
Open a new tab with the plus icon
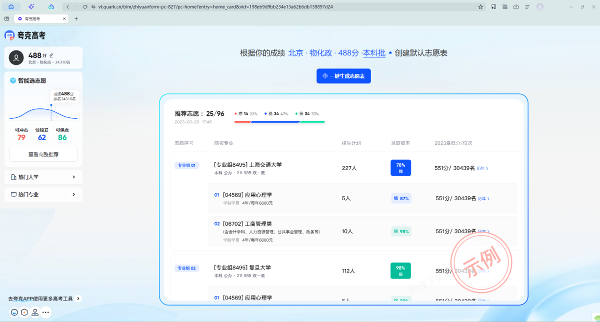pyautogui.click(x=76, y=18)
